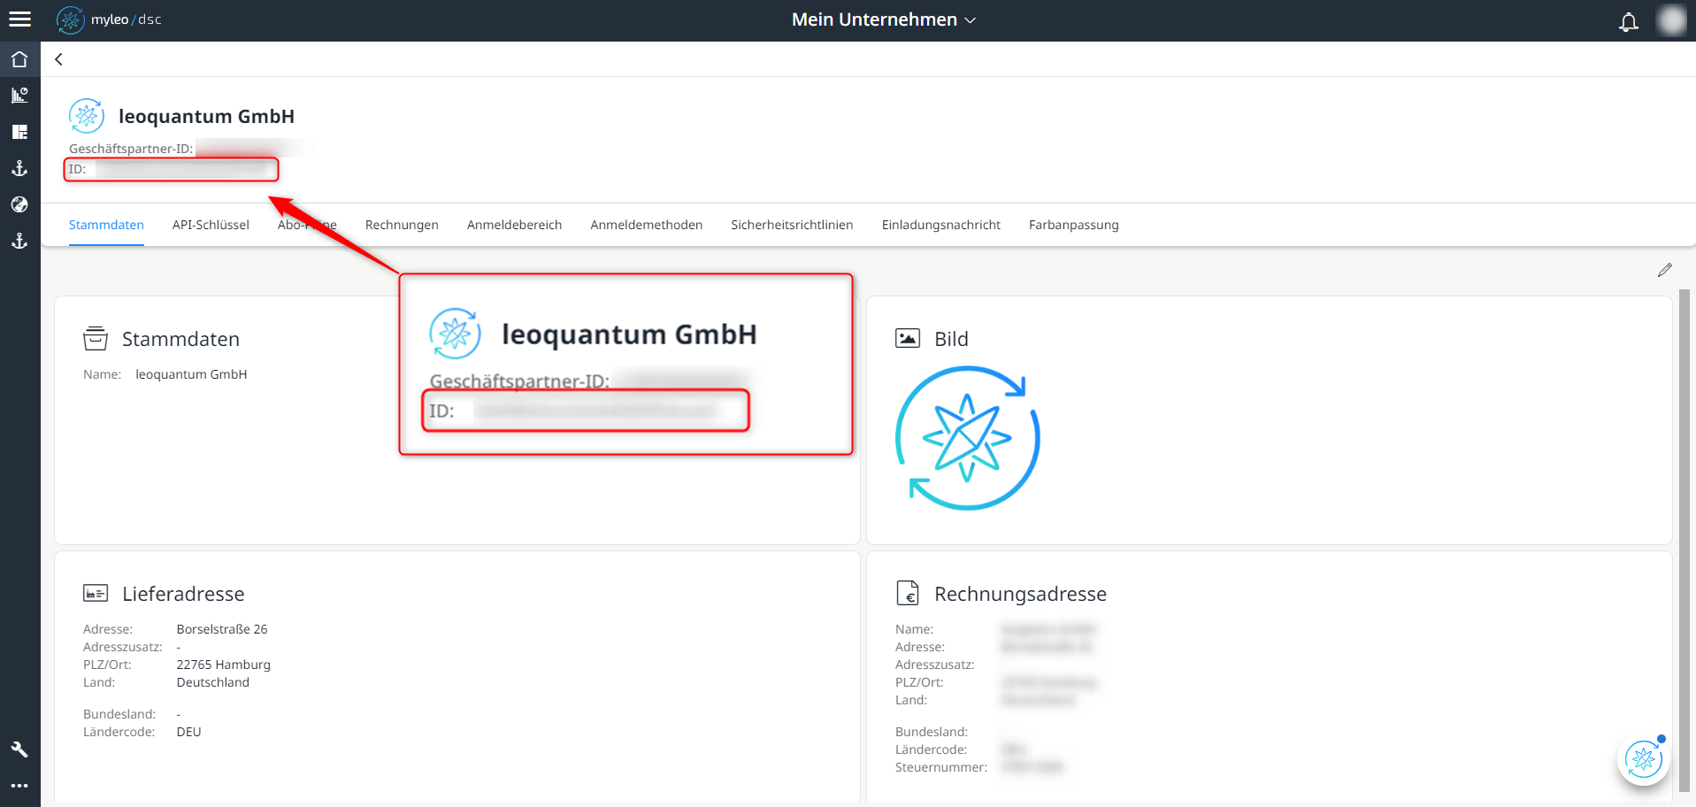The width and height of the screenshot is (1696, 807).
Task: Click the leoquantum GmbH page title
Action: 206,116
